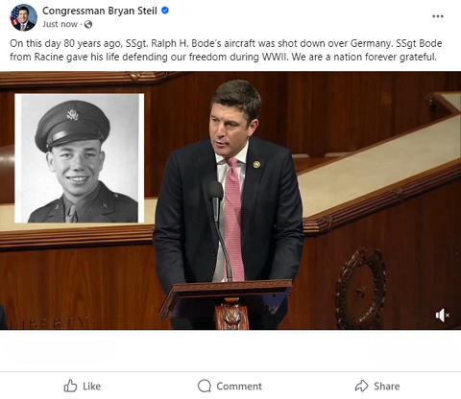Open the three-dot post options menu
This screenshot has height=399, width=461.
click(438, 16)
